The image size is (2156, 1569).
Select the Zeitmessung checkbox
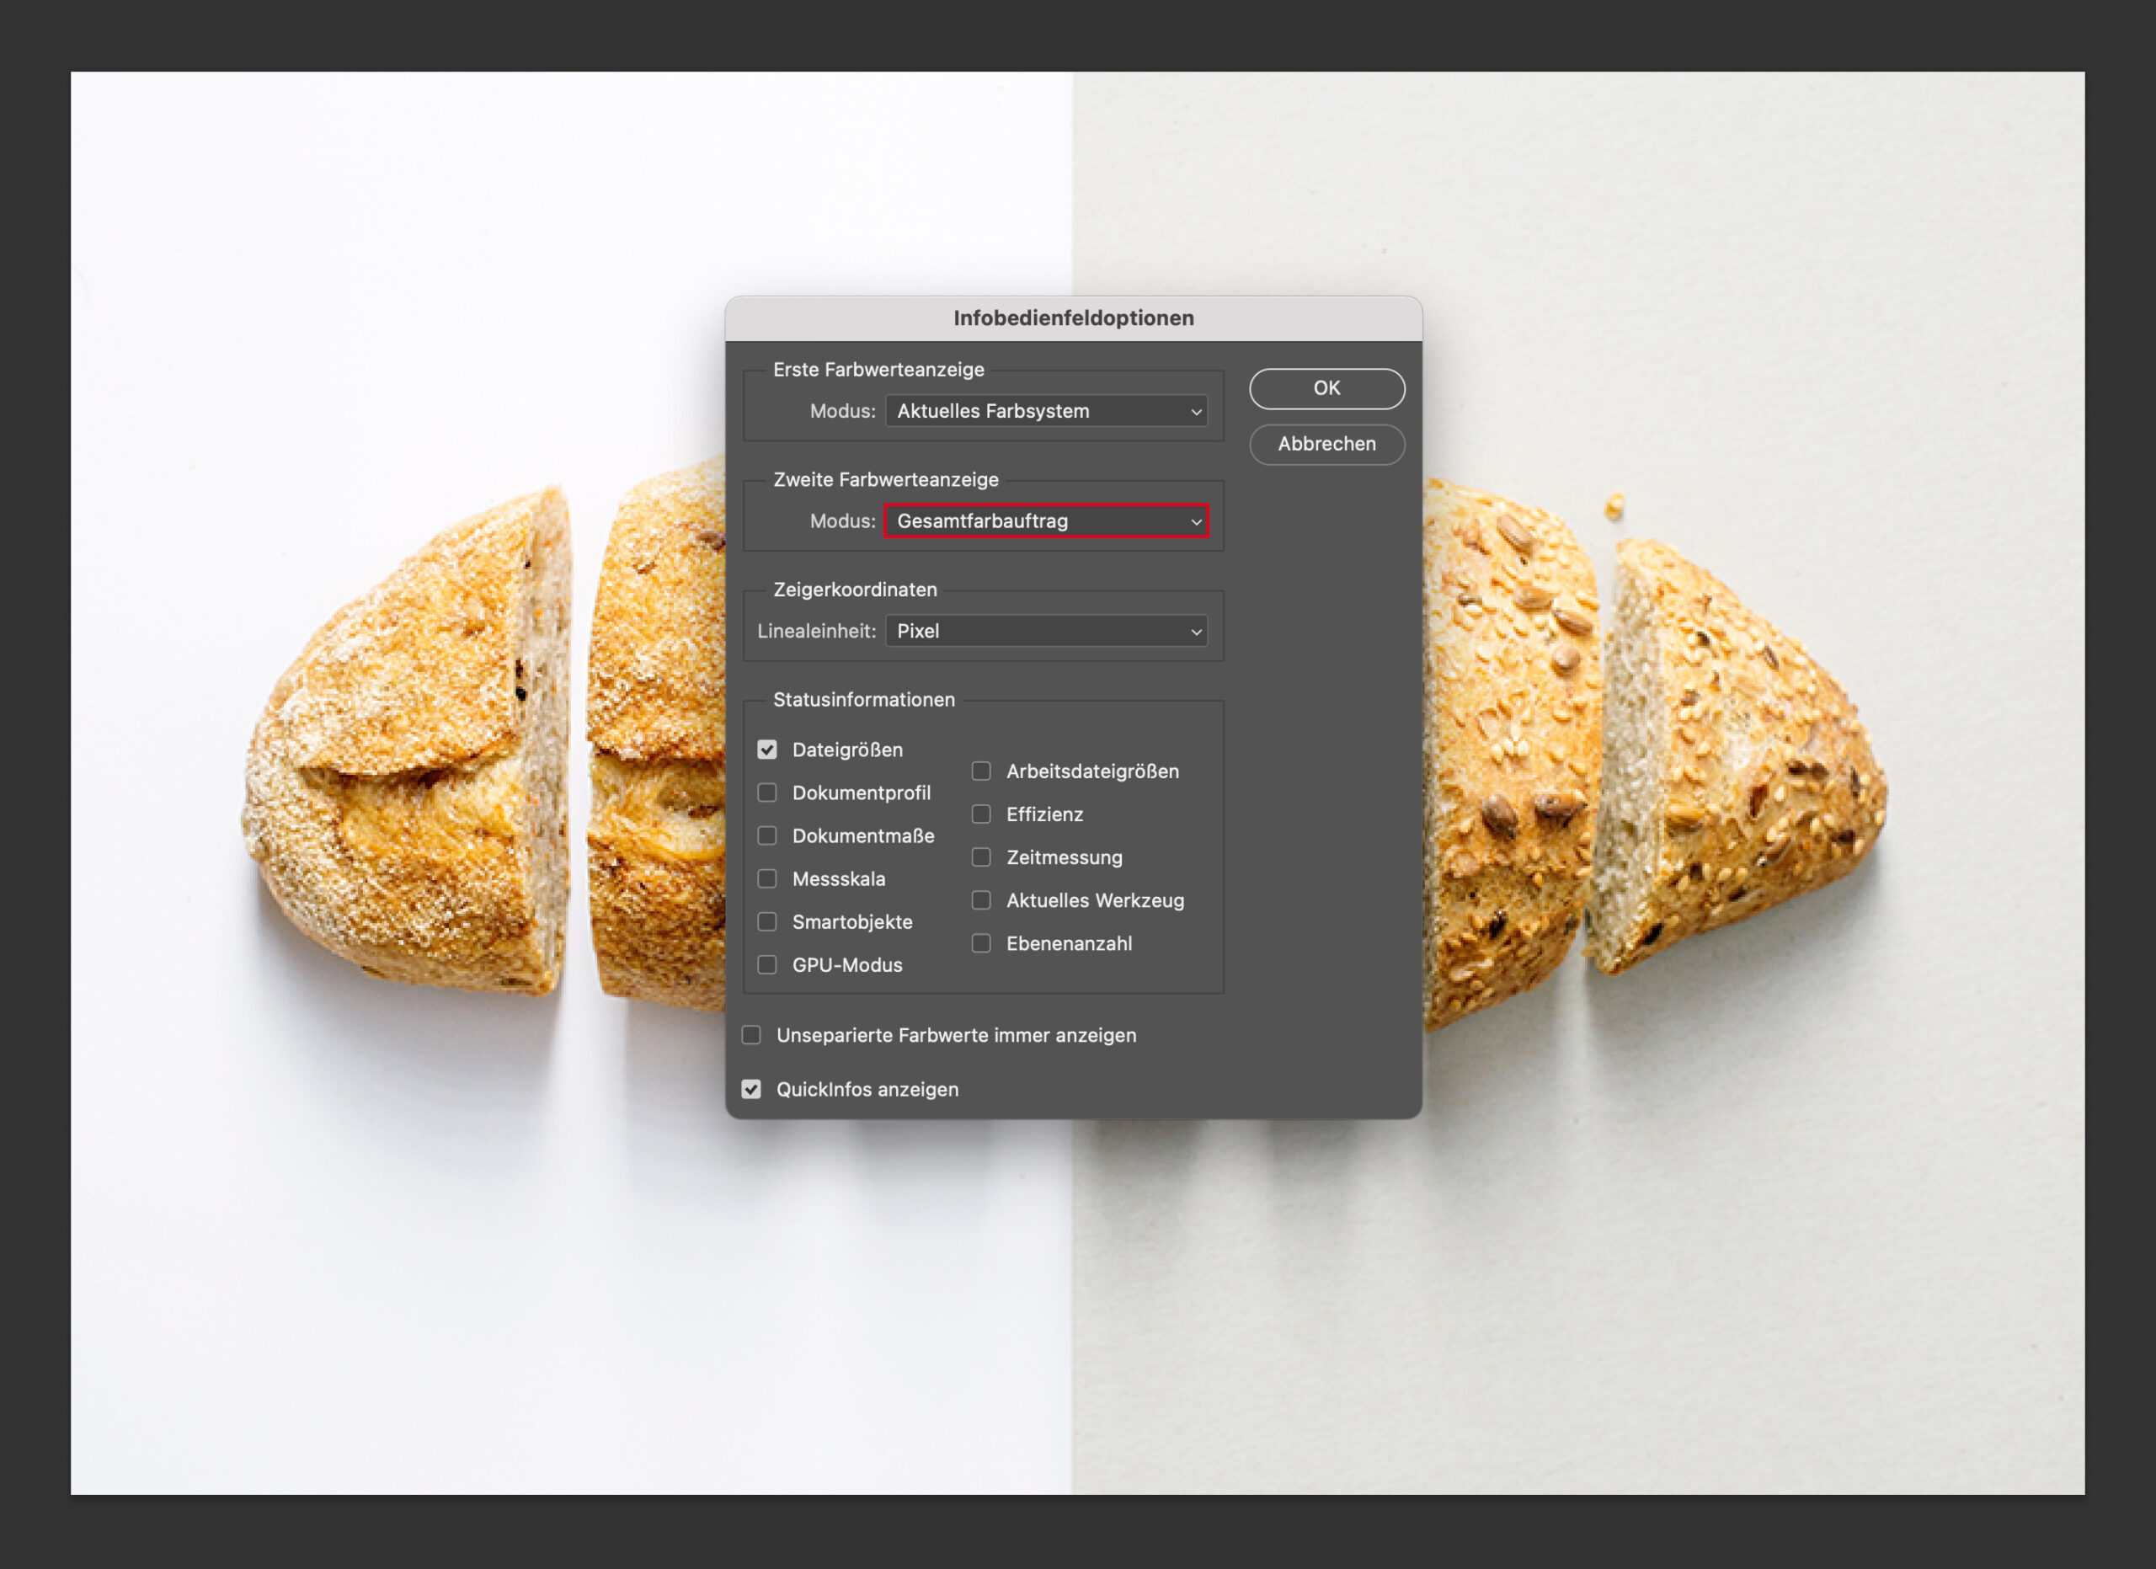981,857
